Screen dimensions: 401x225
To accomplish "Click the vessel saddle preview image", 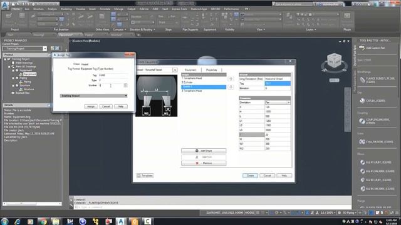I will (x=157, y=96).
